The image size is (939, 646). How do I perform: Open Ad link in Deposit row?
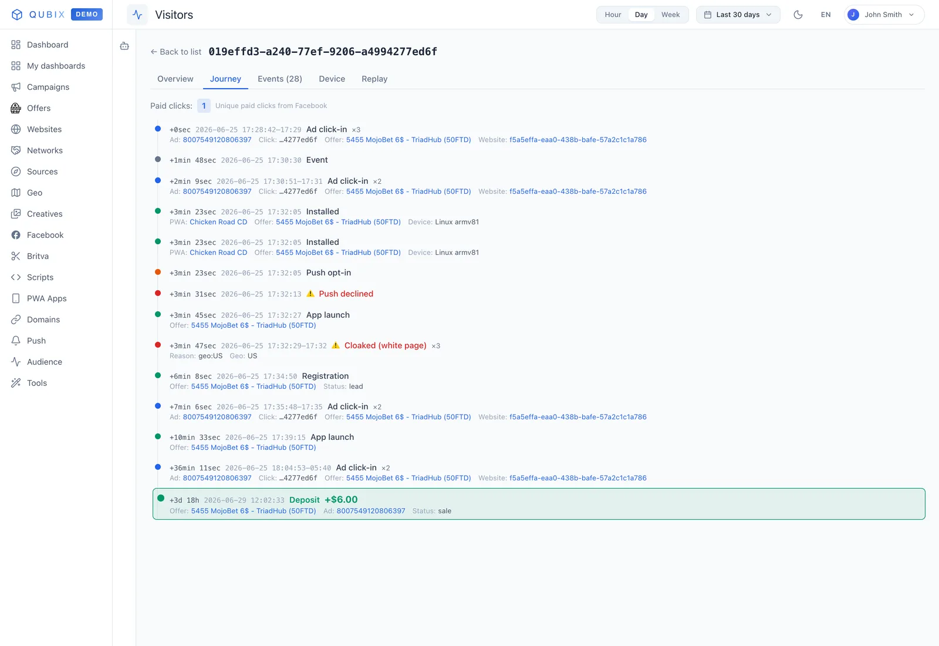371,511
